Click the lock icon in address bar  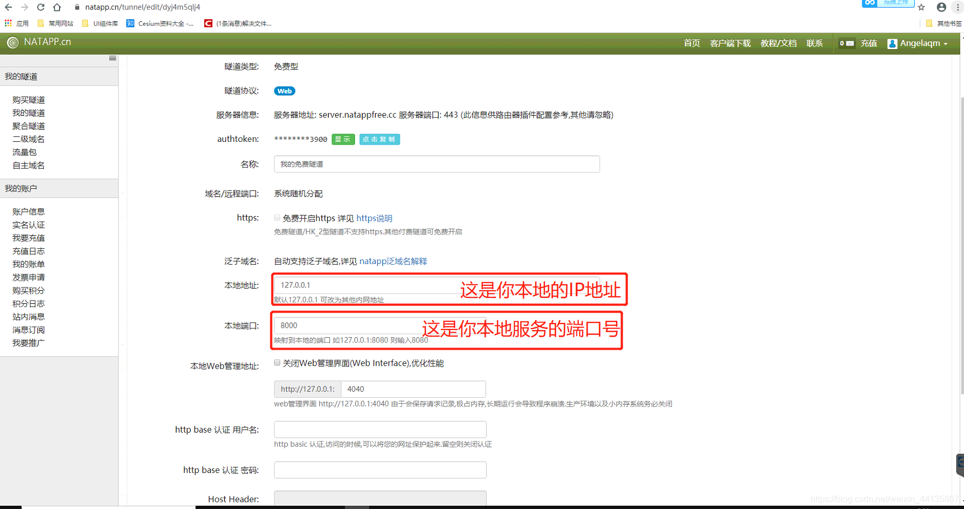(x=77, y=7)
